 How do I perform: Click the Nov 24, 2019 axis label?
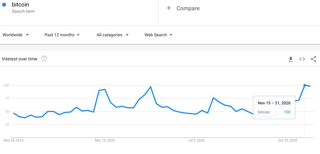pyautogui.click(x=13, y=140)
